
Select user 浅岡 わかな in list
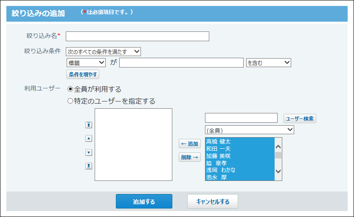pos(240,170)
